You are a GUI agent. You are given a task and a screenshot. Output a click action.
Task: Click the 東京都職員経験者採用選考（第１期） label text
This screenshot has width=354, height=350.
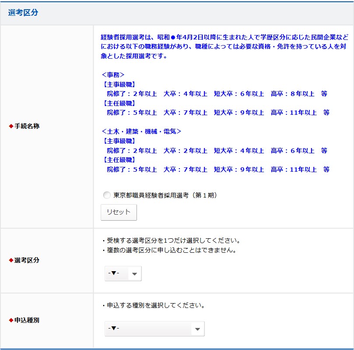pyautogui.click(x=165, y=195)
